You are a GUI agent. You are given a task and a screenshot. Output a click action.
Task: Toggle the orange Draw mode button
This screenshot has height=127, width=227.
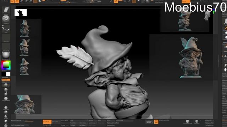(17, 1)
